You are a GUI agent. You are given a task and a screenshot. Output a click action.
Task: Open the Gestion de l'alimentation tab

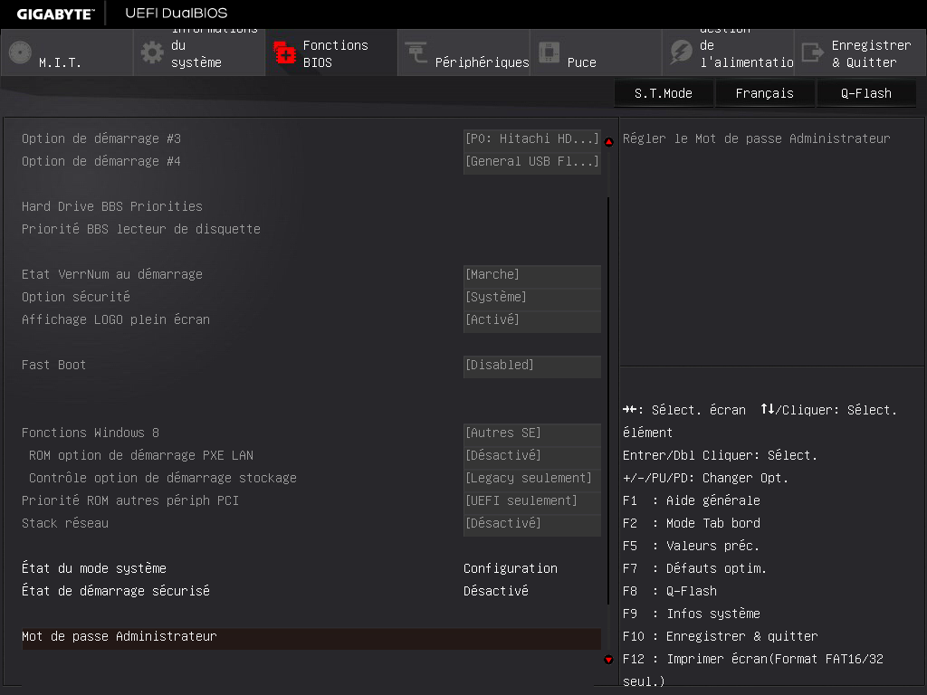click(729, 52)
